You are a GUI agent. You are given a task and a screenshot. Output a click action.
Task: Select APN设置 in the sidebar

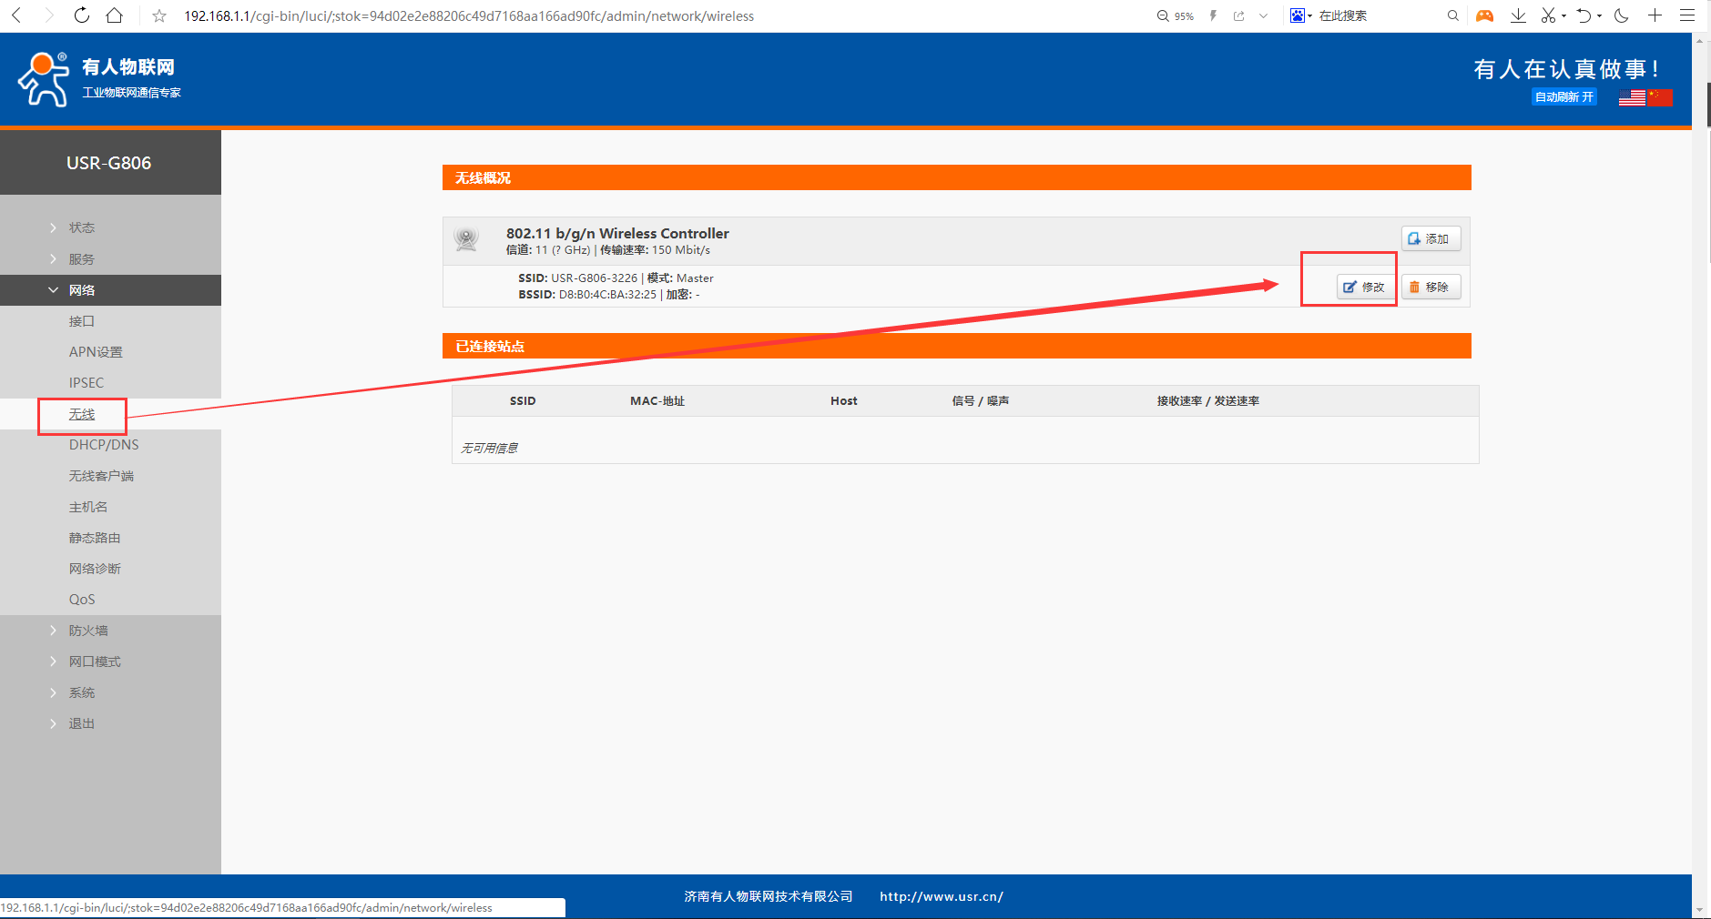[96, 352]
